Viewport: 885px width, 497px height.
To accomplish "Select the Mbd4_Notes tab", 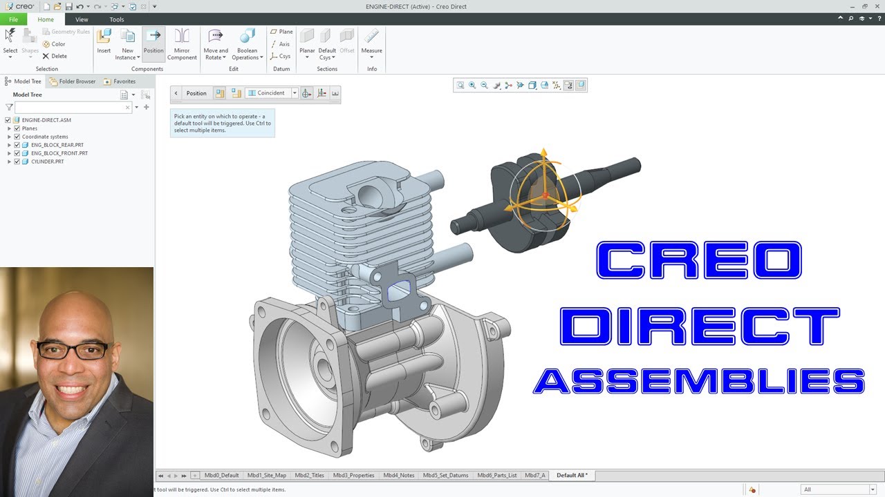I will coord(398,476).
